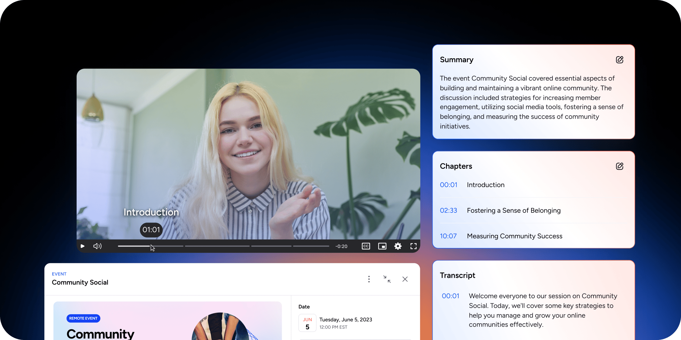The height and width of the screenshot is (340, 681).
Task: Collapse the Community Social event panel
Action: 387,279
